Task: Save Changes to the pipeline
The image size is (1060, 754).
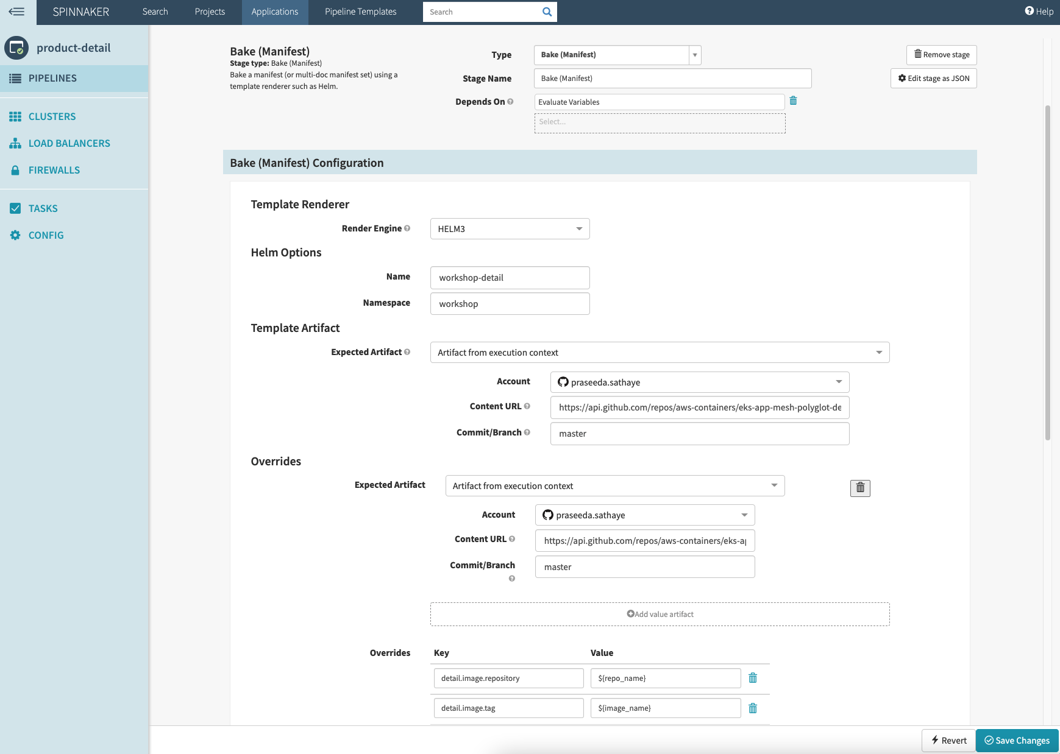Action: click(x=1017, y=740)
